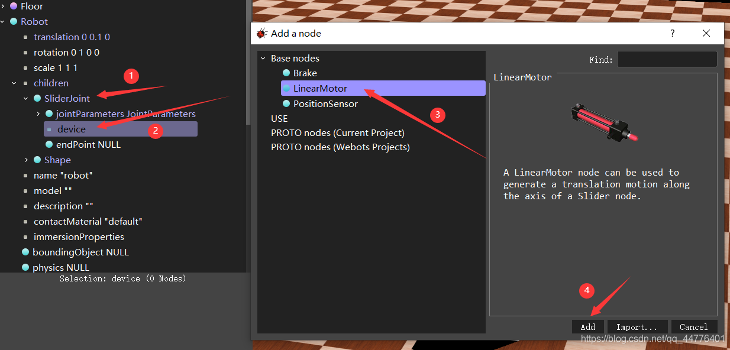The height and width of the screenshot is (350, 730).
Task: Select the physics NULL field
Action: [x=61, y=267]
